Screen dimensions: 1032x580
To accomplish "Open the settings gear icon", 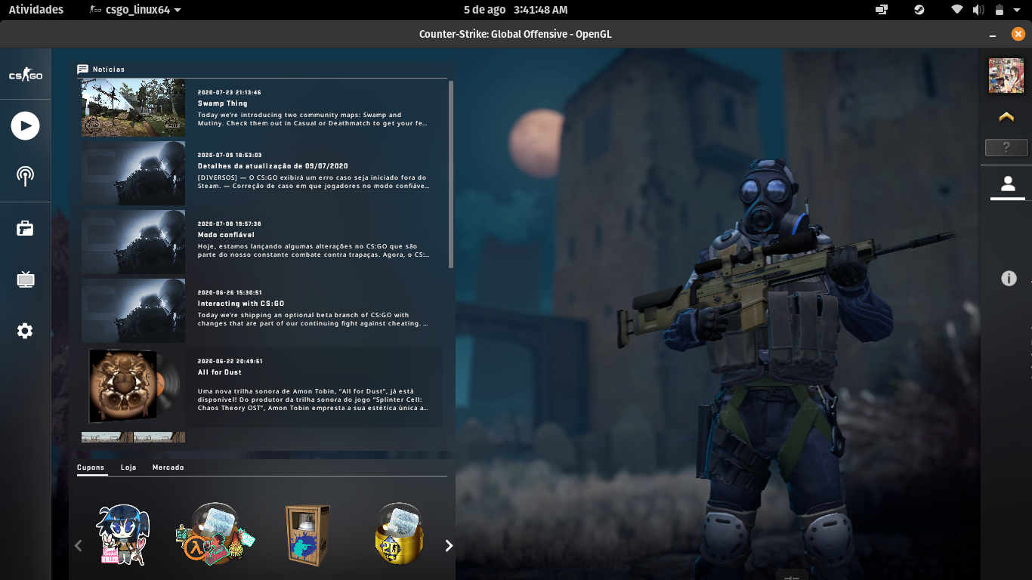I will point(25,331).
